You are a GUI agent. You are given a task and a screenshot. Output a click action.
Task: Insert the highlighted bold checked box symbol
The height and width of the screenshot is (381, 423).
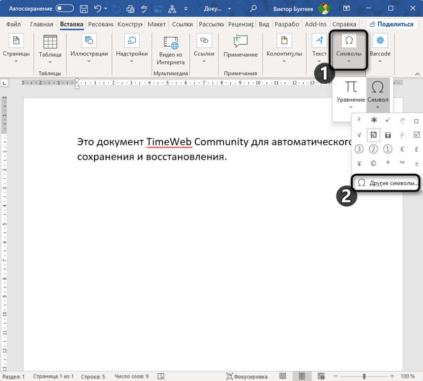pyautogui.click(x=374, y=135)
